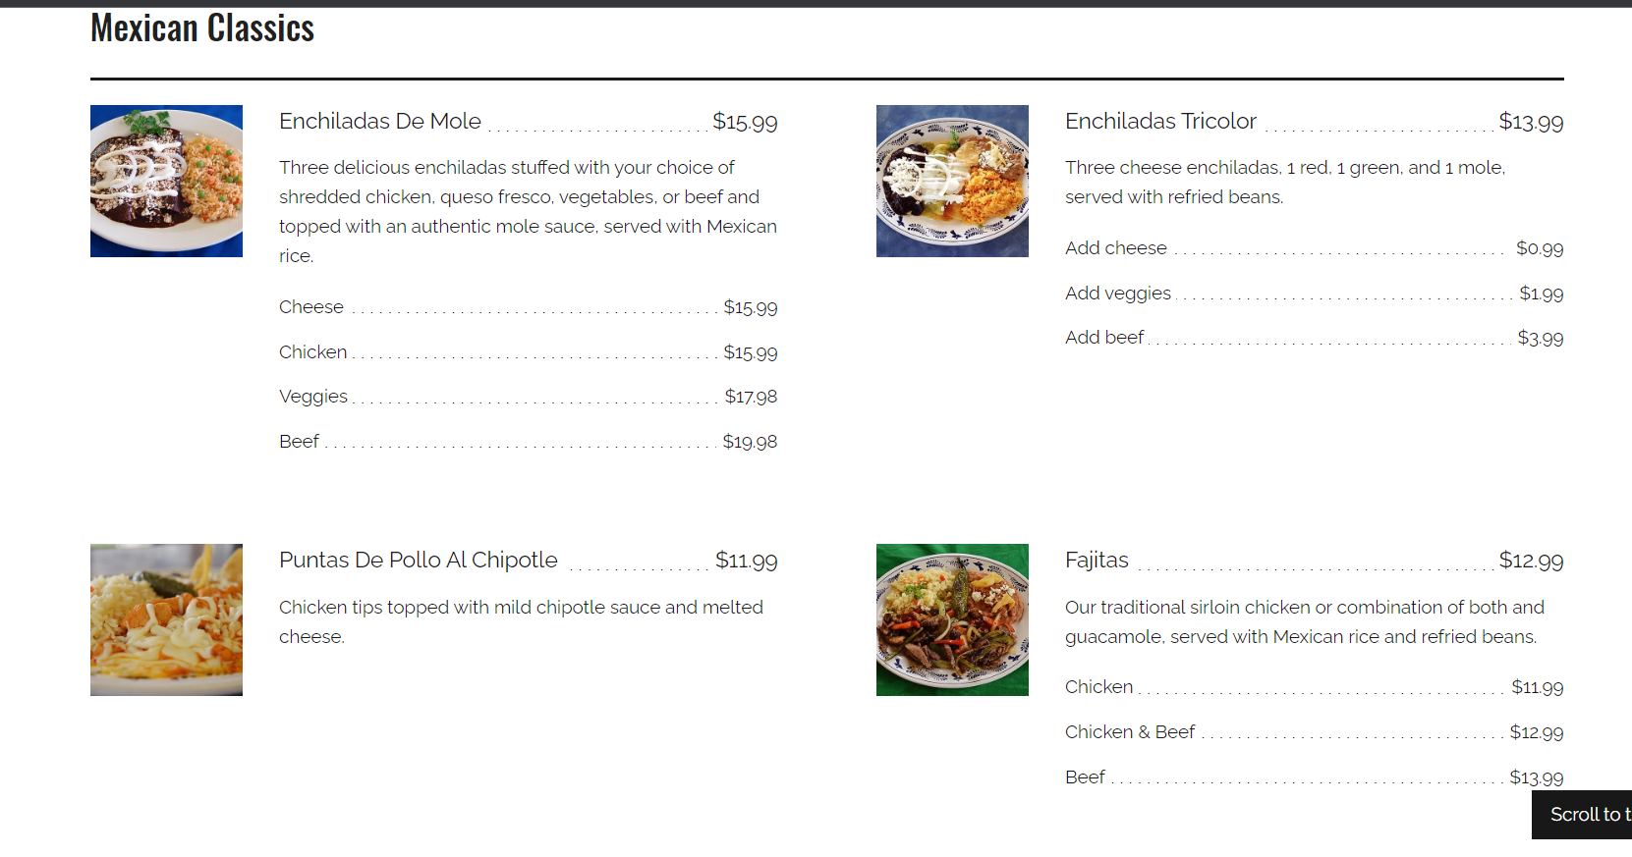Select the Chicken & Beef fajitas option

pyautogui.click(x=1130, y=732)
